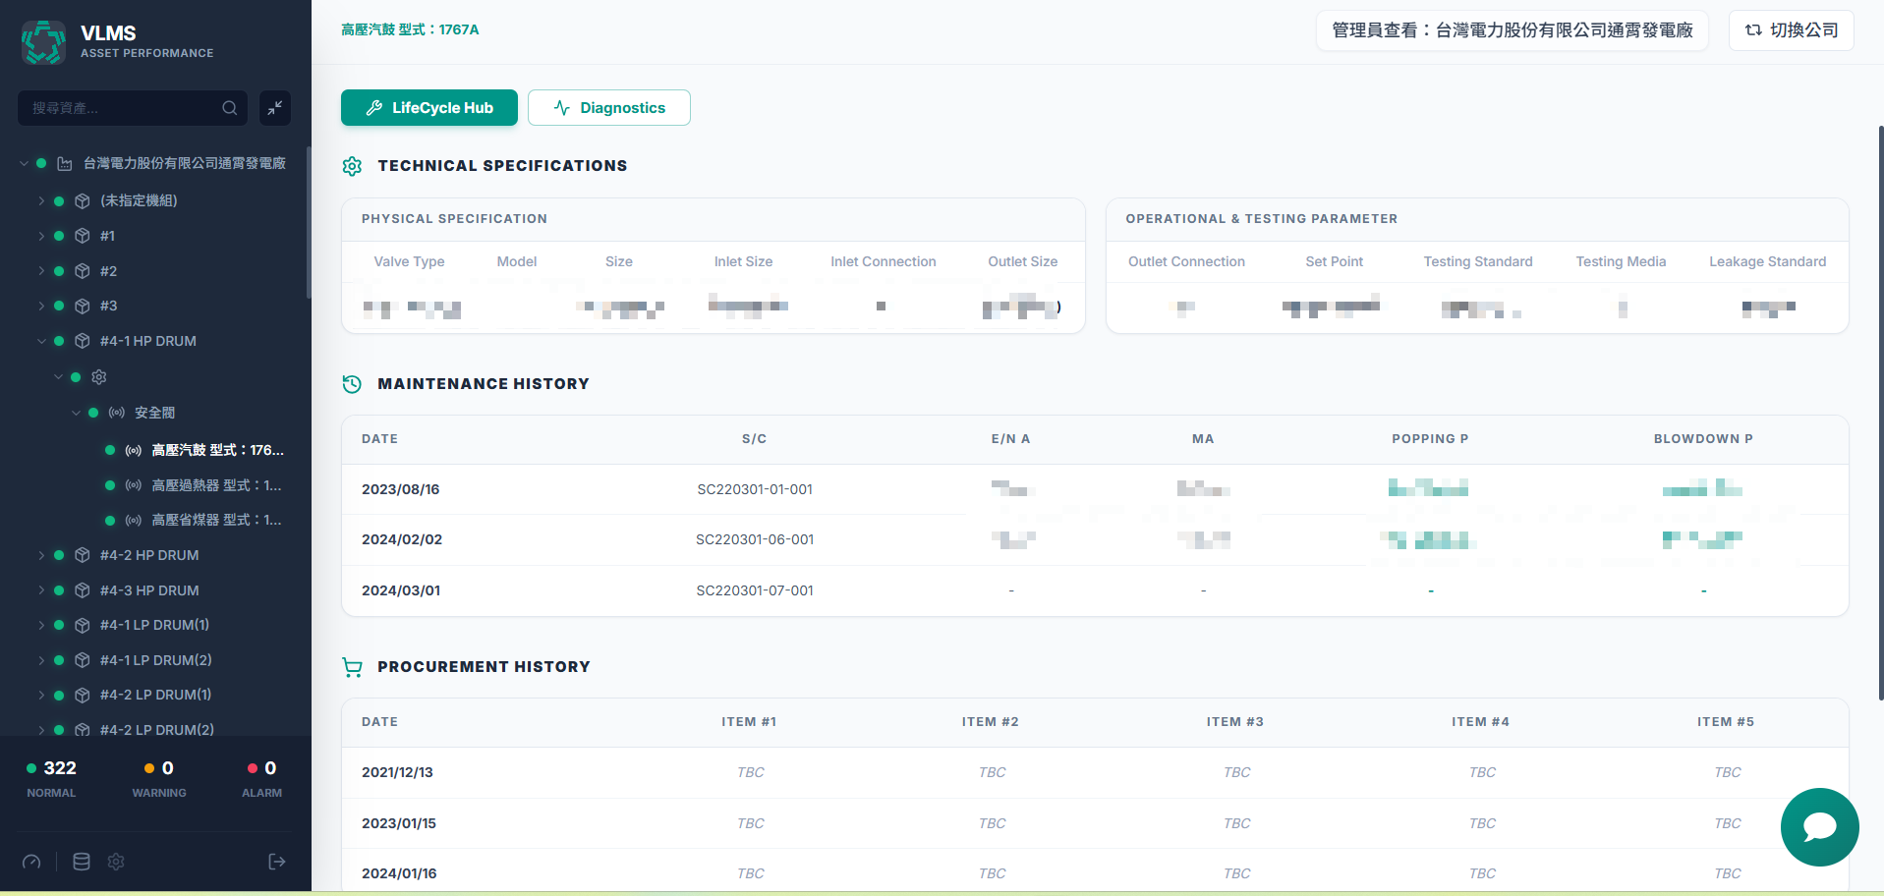Viewport: 1884px width, 896px height.
Task: Click the green status dot beside #4-1 LP DRUM(1)
Action: click(59, 625)
